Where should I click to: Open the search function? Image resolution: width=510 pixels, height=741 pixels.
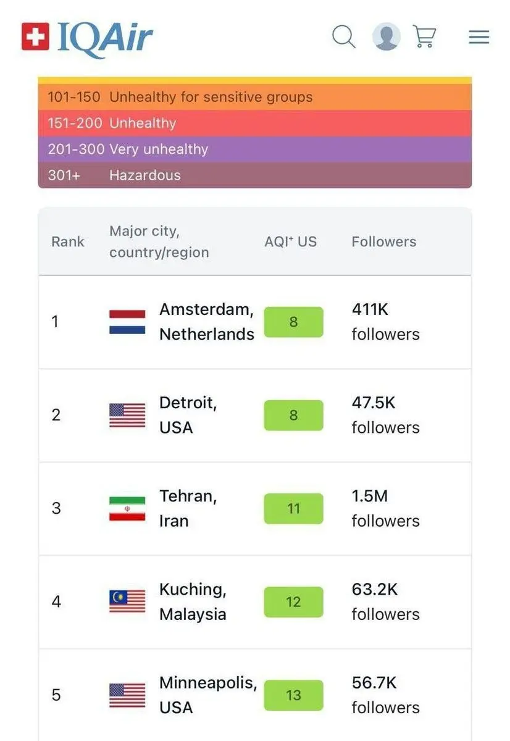coord(344,37)
